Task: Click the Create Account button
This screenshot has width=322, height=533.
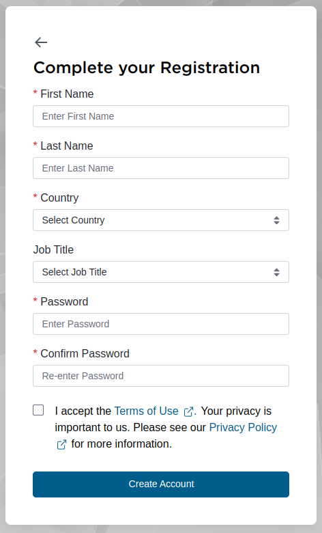Action: pyautogui.click(x=161, y=484)
